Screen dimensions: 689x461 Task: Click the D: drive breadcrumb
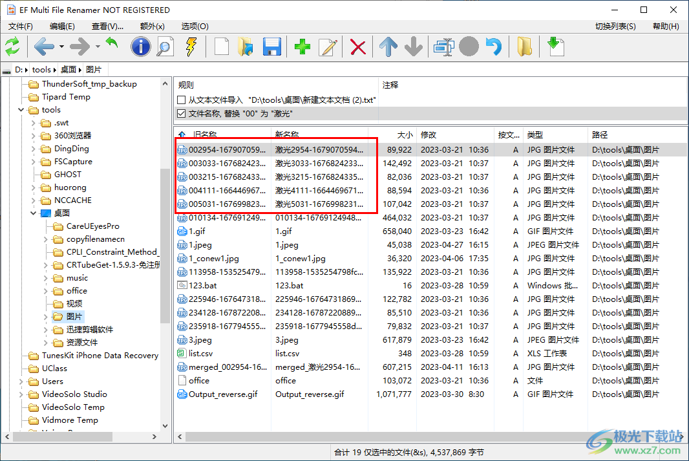pyautogui.click(x=19, y=69)
